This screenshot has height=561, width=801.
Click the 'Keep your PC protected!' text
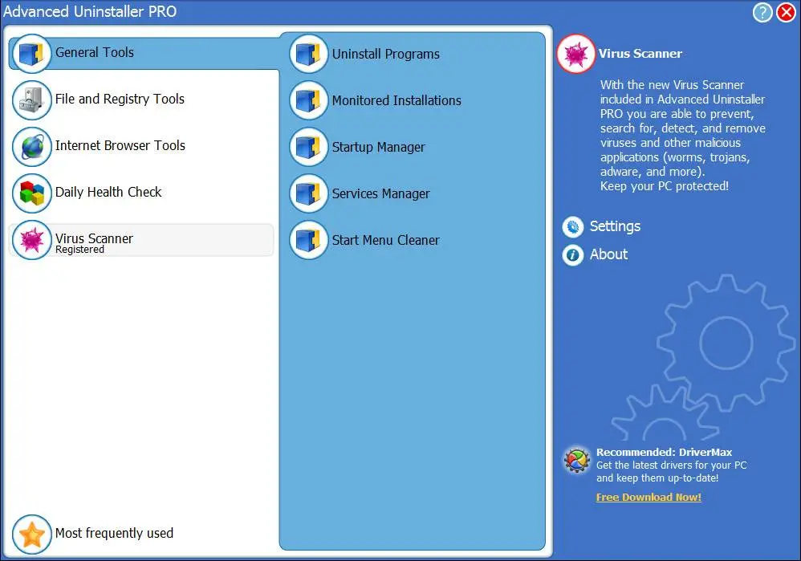665,186
